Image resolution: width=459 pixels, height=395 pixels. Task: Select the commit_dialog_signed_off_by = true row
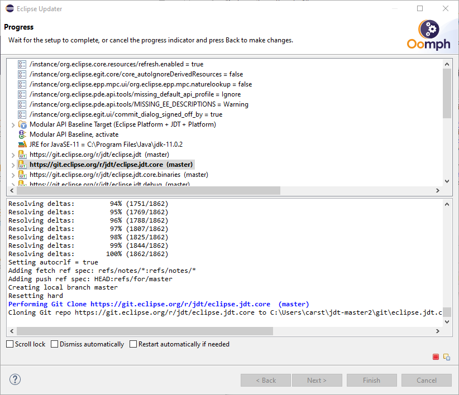[x=126, y=114]
